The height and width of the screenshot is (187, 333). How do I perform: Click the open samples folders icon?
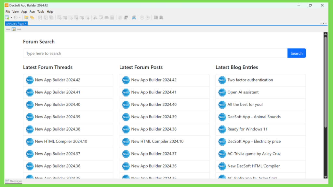32,18
